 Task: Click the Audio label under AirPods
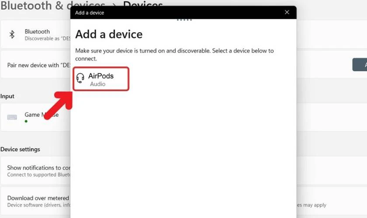click(x=97, y=84)
